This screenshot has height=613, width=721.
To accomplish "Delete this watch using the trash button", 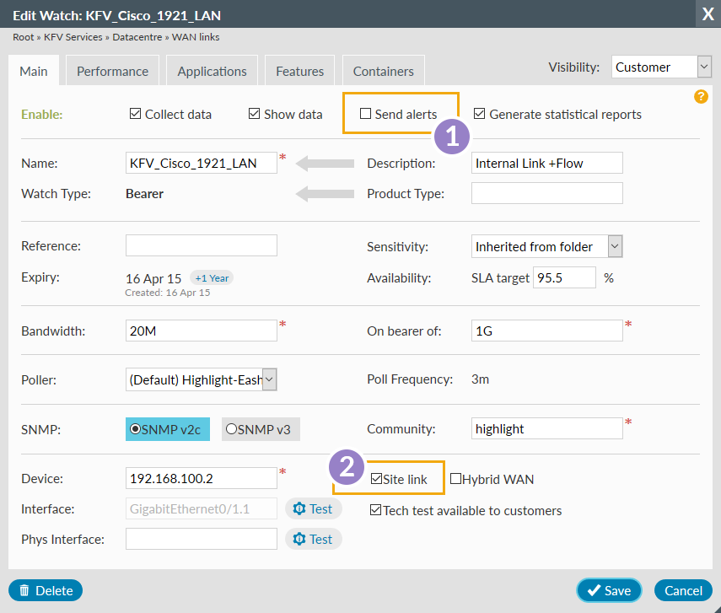I will point(46,590).
